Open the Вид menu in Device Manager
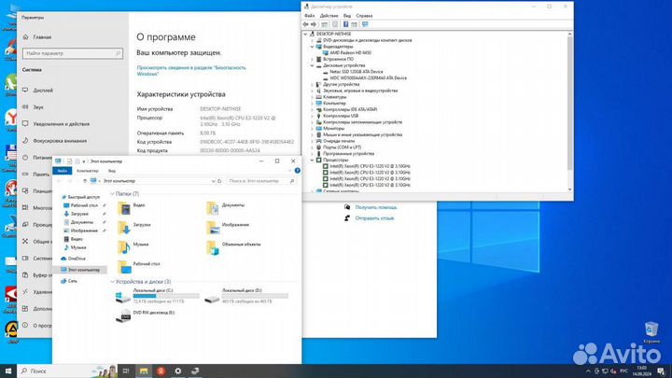Screen dimensions: 672x378 point(347,16)
